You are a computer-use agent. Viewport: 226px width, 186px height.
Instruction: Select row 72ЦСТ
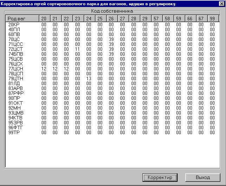tap(112, 49)
